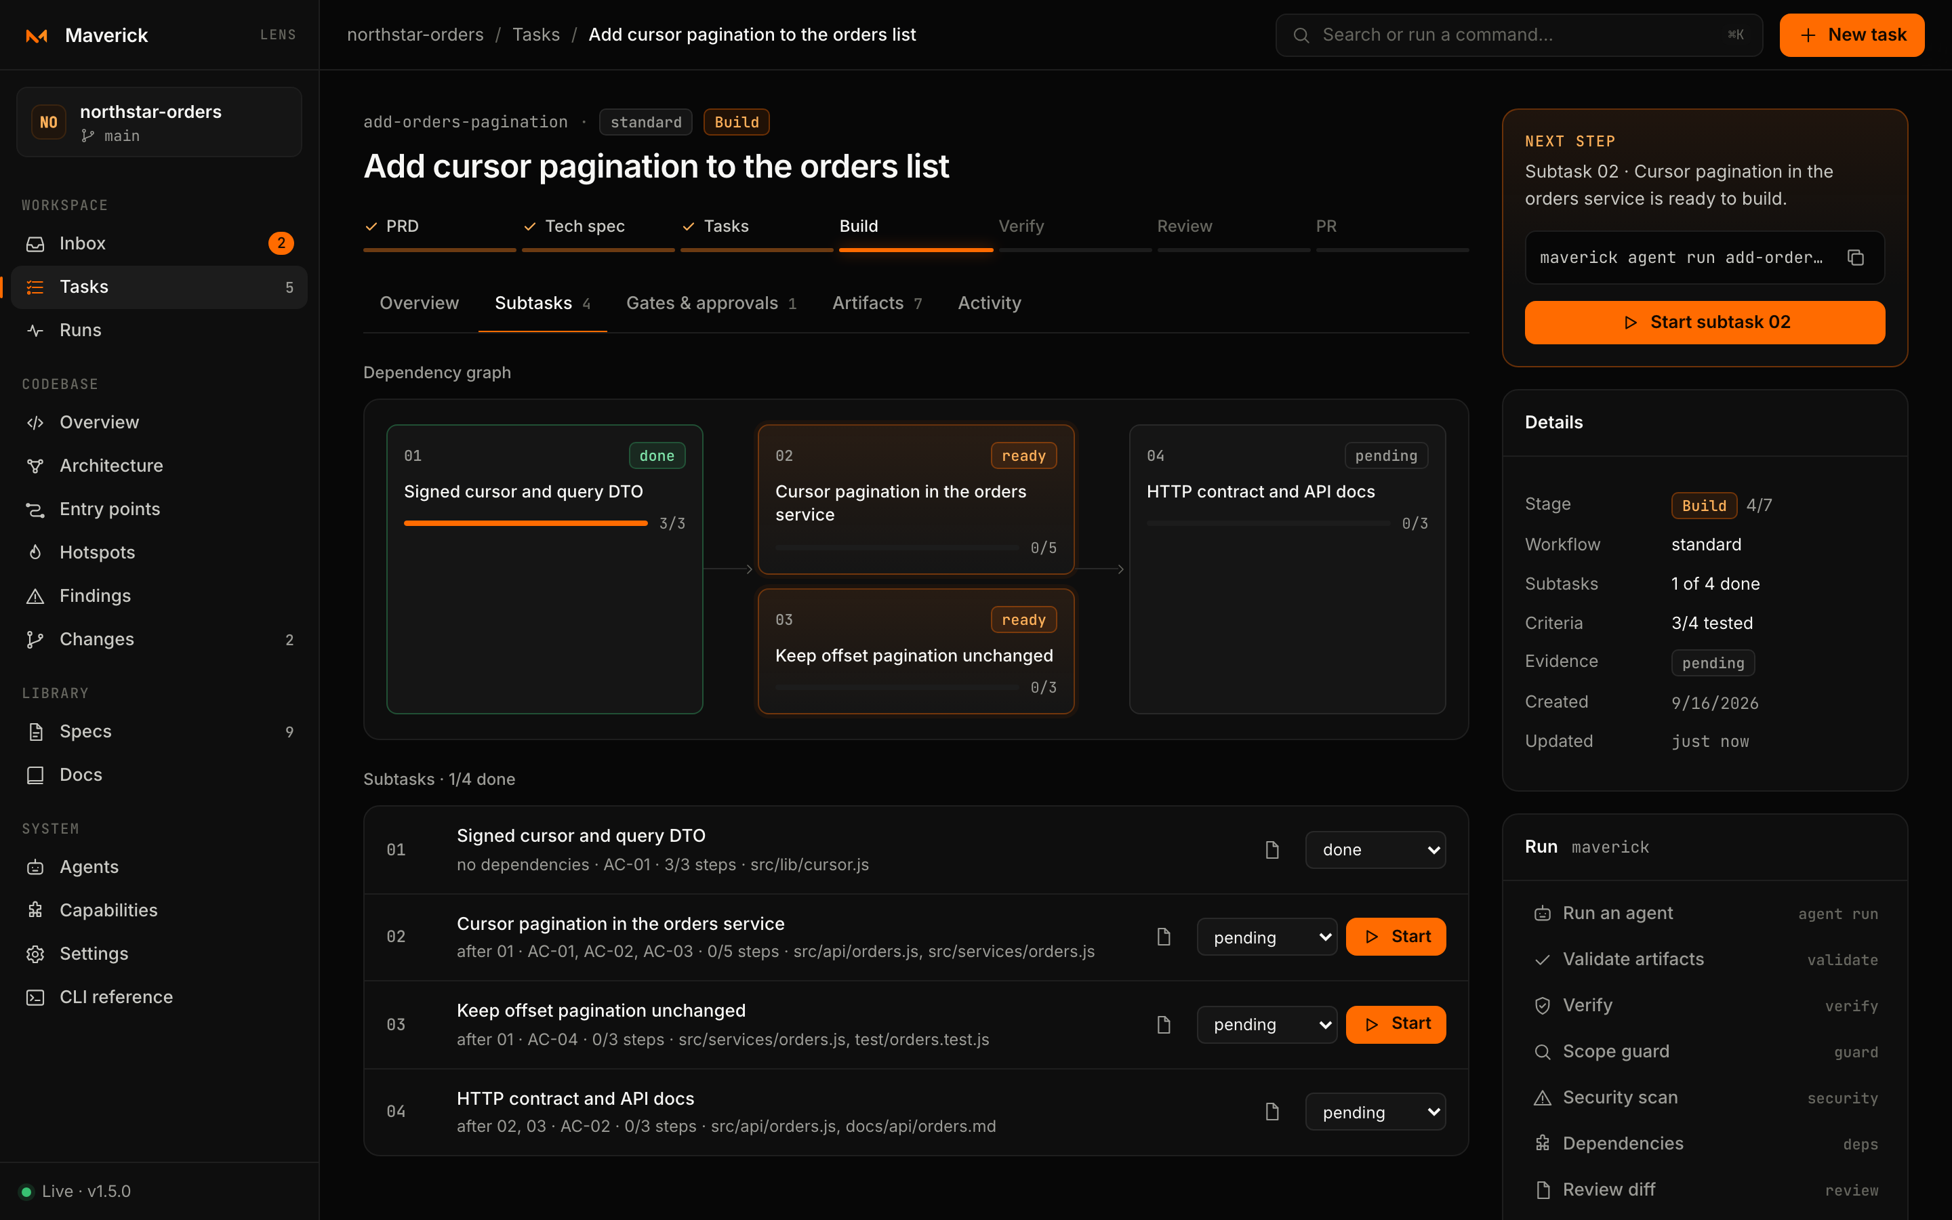Click the CLI reference terminal icon
Viewport: 1952px width, 1220px height.
pyautogui.click(x=35, y=997)
